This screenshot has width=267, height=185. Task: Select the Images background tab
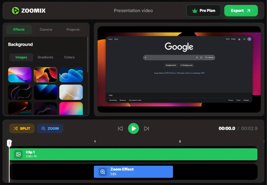click(x=21, y=57)
